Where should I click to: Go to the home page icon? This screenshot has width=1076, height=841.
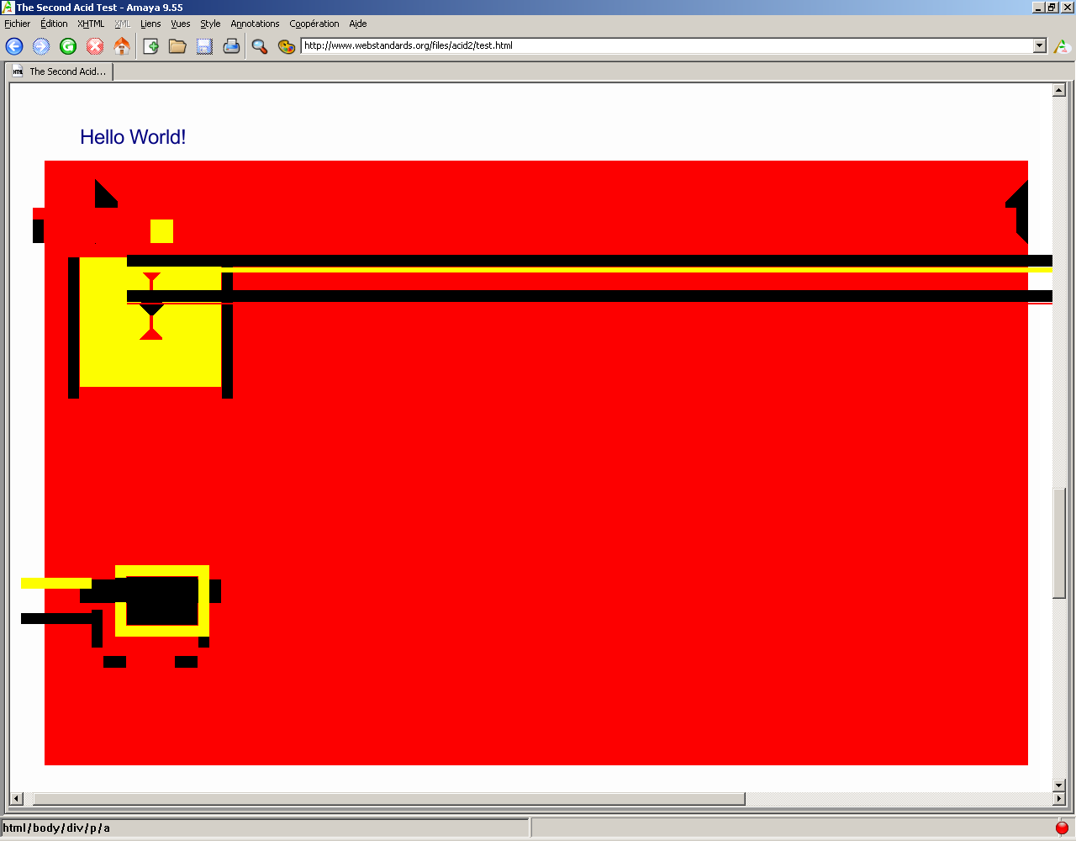(x=122, y=46)
